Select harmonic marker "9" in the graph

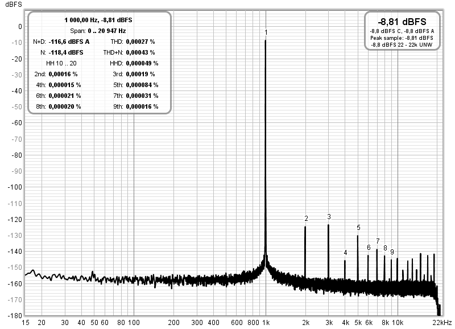392,252
